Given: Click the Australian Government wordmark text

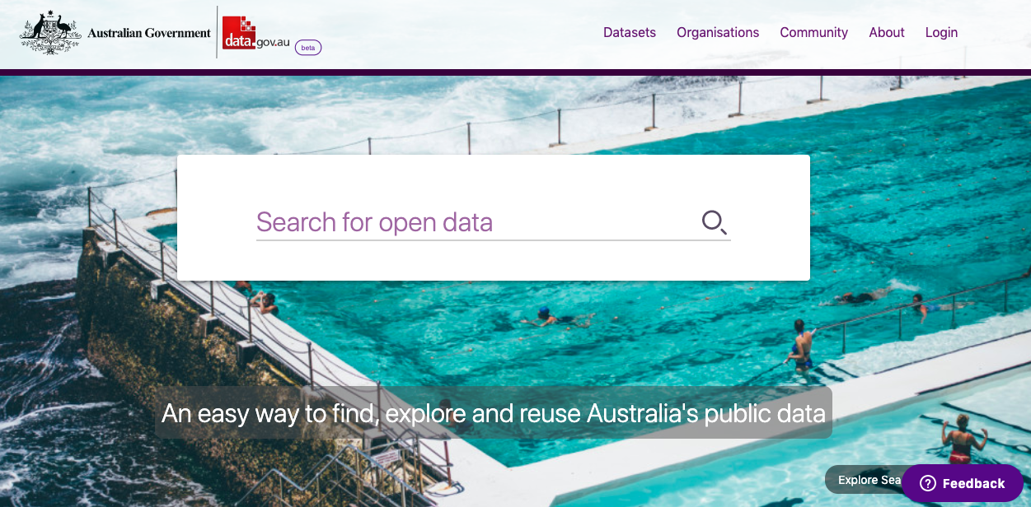Looking at the screenshot, I should (149, 33).
